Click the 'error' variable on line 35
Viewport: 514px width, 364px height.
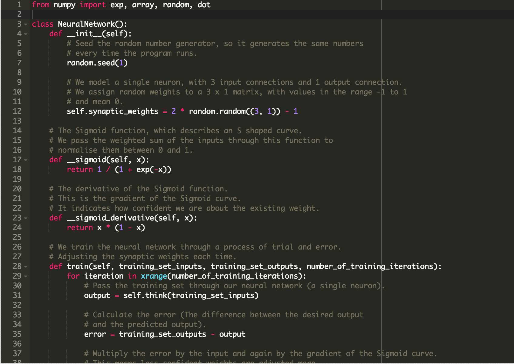tap(95, 334)
